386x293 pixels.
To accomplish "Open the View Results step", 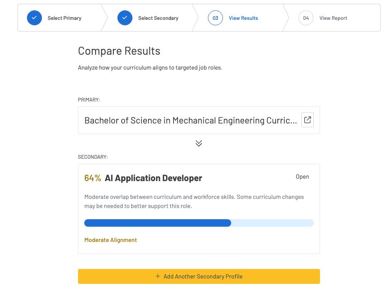I will click(243, 18).
